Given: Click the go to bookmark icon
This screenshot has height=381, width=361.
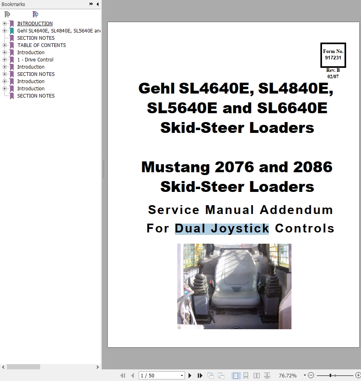Looking at the screenshot, I should point(35,14).
